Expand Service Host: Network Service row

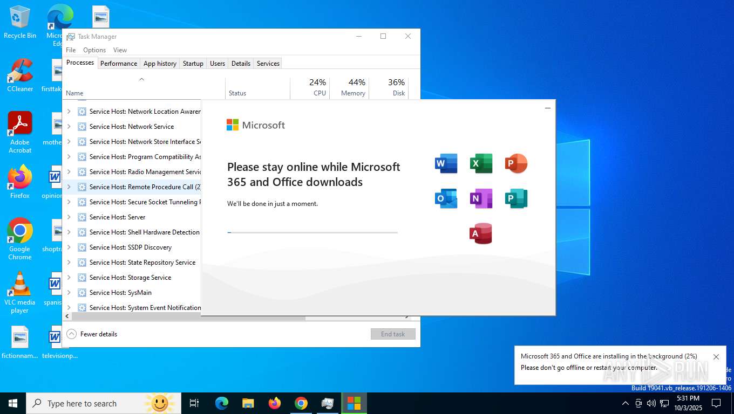(x=69, y=127)
